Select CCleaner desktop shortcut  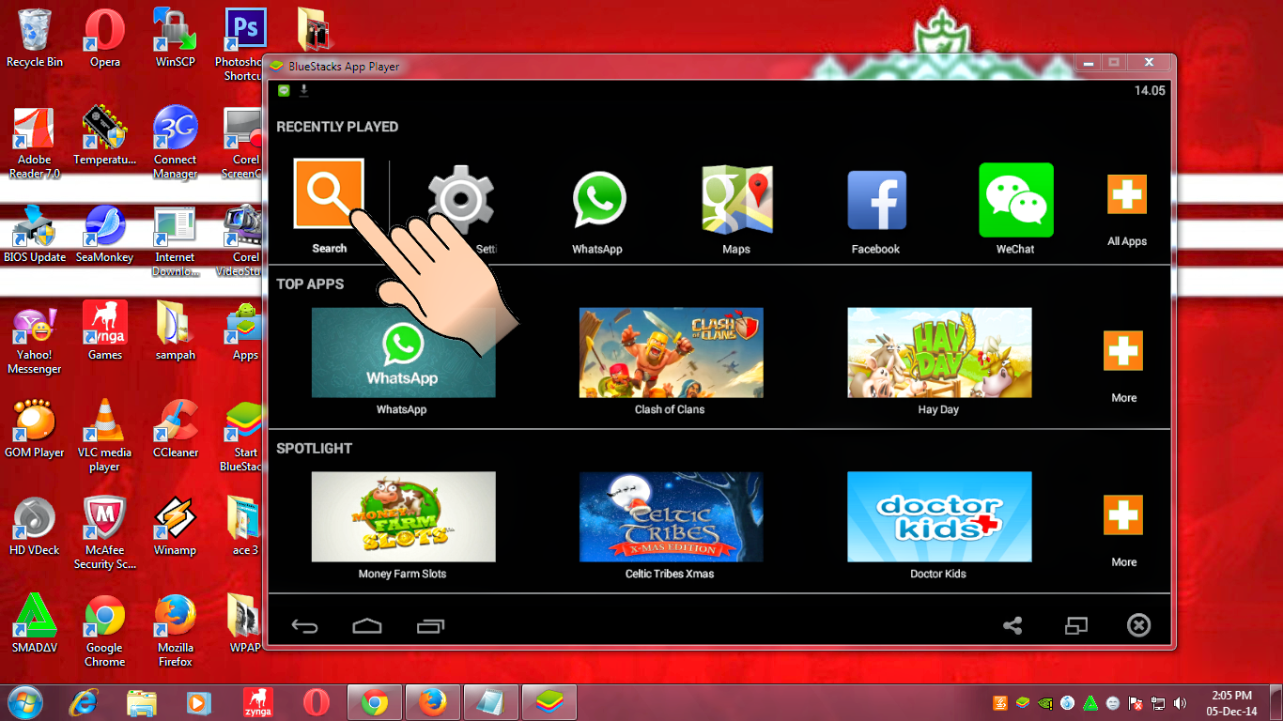[175, 429]
